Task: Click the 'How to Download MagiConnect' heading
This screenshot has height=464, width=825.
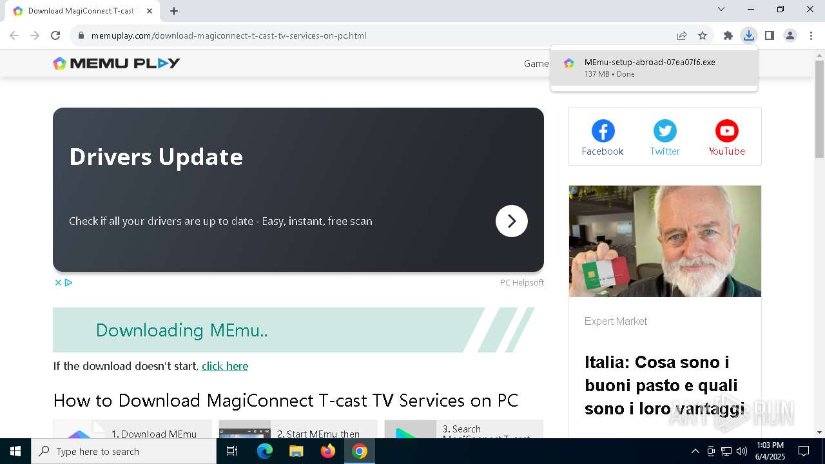Action: [x=286, y=400]
